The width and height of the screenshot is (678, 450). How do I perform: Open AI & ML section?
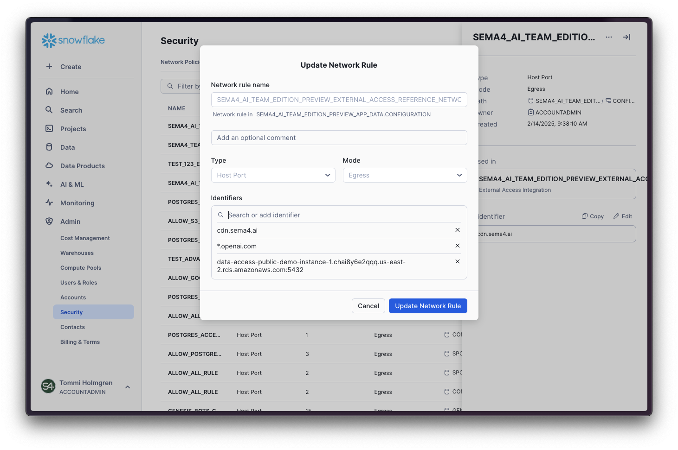point(72,184)
